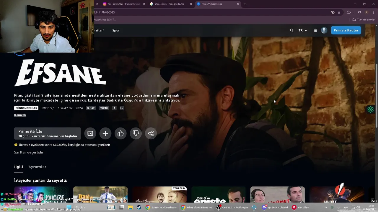Viewport: 378px width, 212px height.
Task: Open Discord EREN taskbar item
Action: (275, 207)
